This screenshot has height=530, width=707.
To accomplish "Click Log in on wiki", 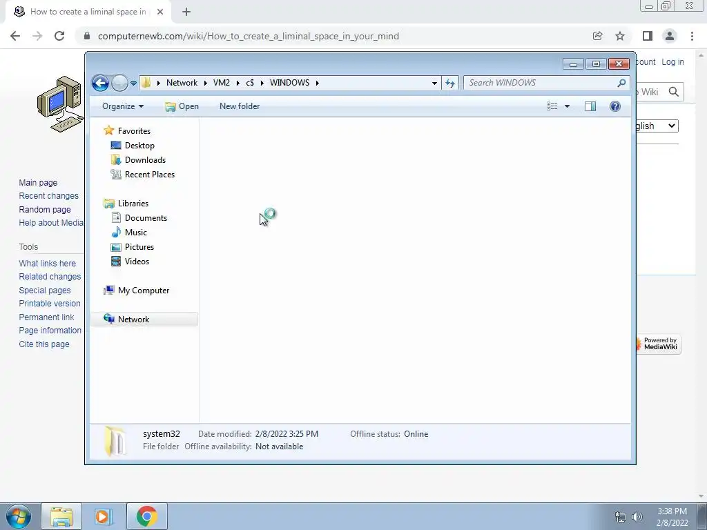I will [672, 62].
